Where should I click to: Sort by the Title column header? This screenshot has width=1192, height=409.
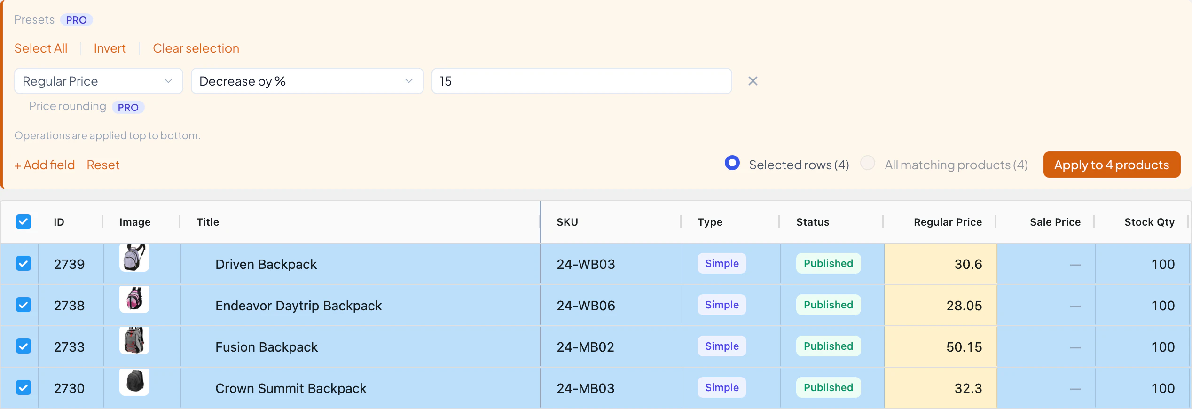[x=208, y=222]
